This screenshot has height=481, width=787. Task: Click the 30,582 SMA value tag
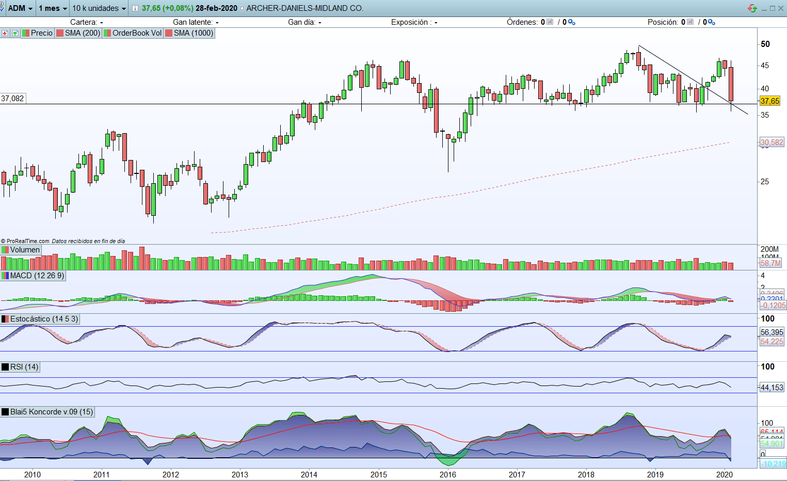772,142
